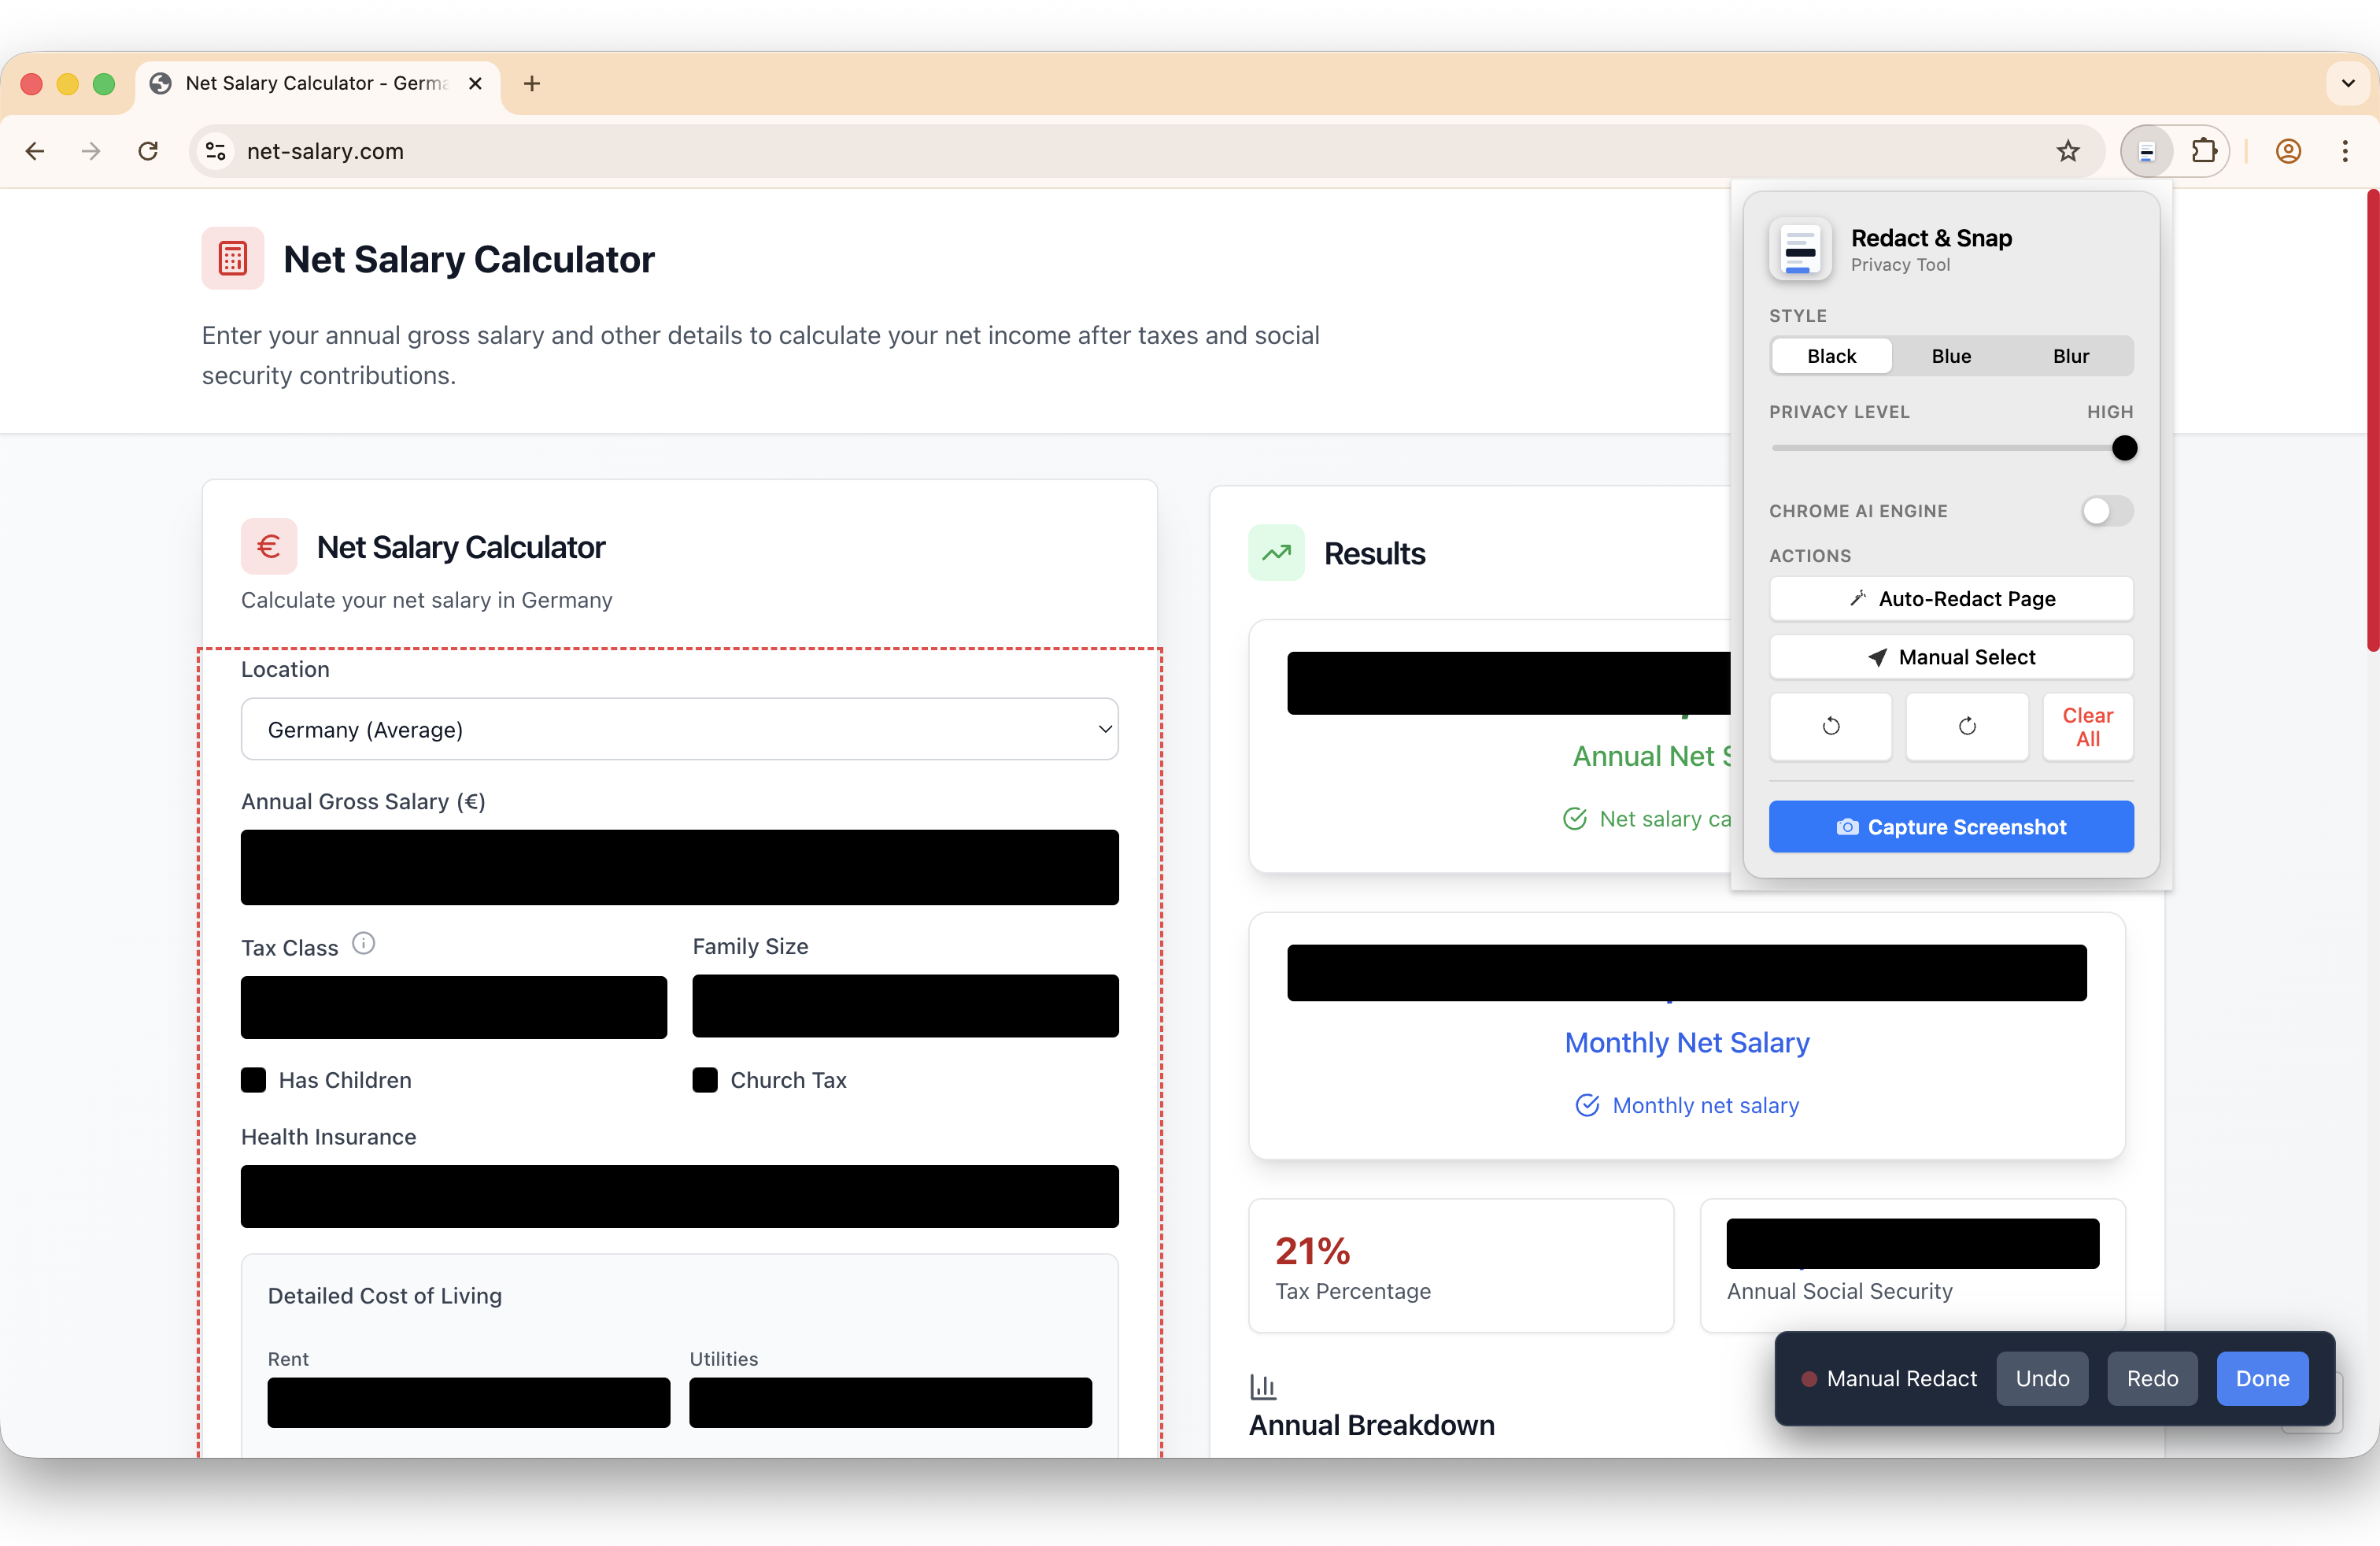Click the browser back arrow

[35, 151]
